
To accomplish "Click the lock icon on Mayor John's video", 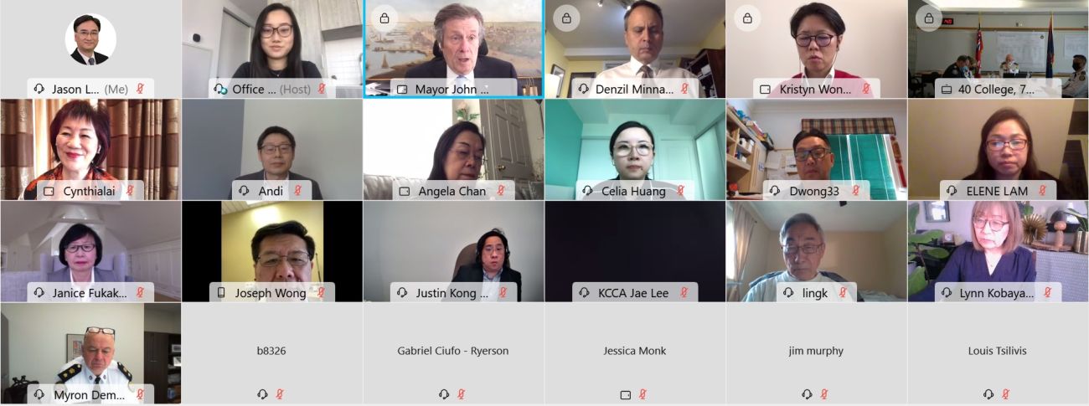I will click(385, 18).
